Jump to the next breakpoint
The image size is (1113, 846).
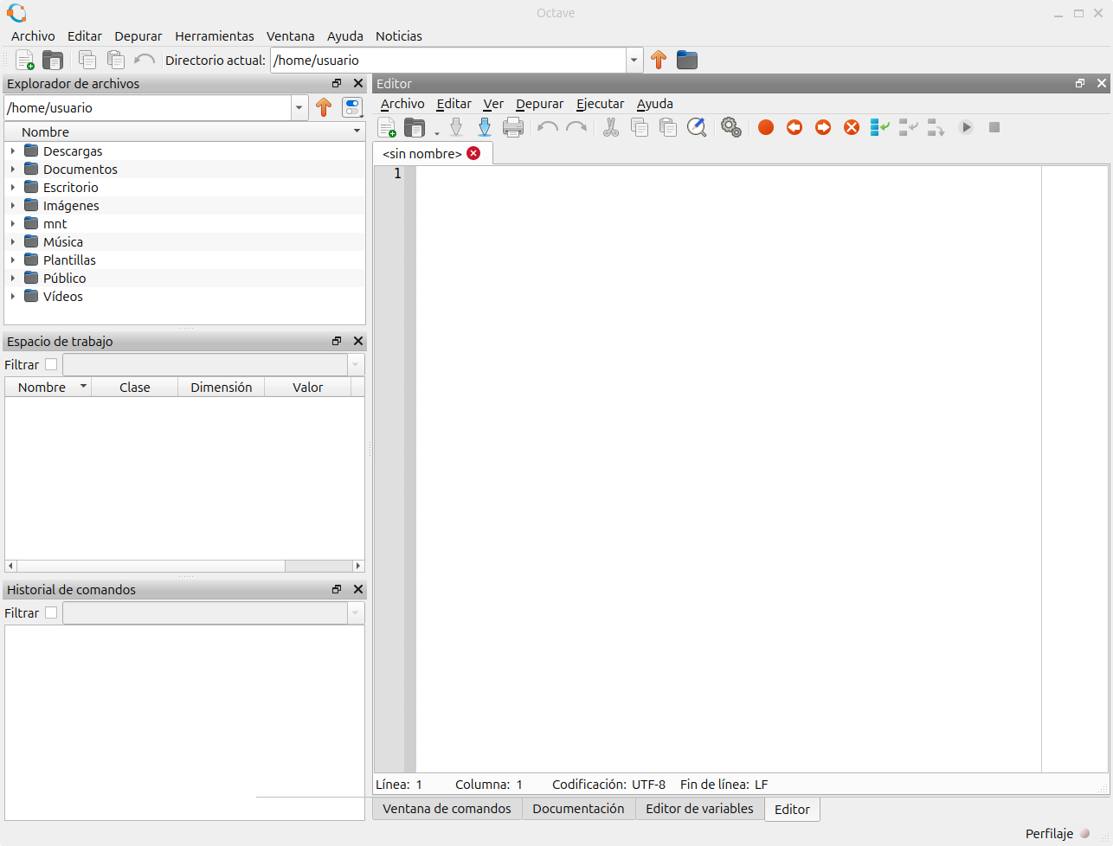pos(823,128)
